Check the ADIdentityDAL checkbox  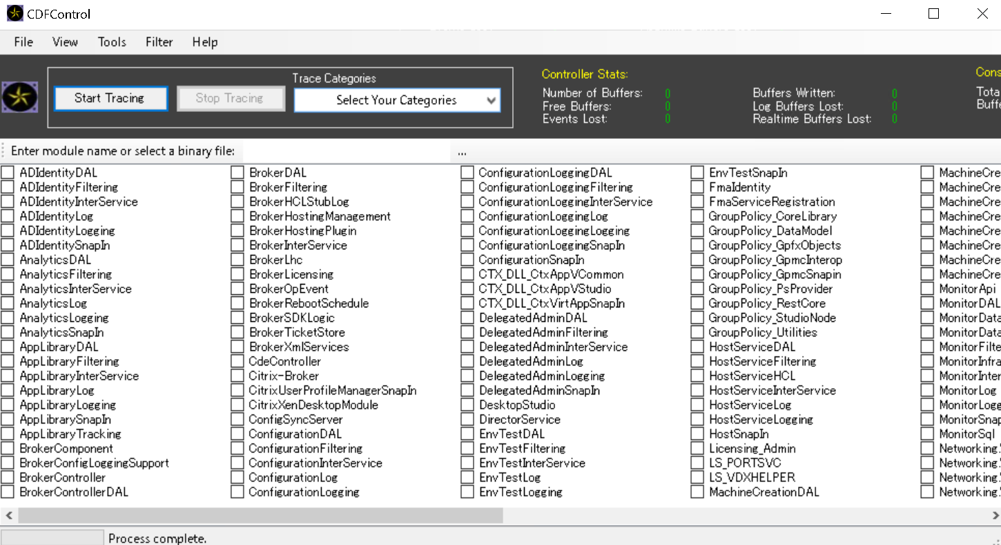[x=8, y=173]
